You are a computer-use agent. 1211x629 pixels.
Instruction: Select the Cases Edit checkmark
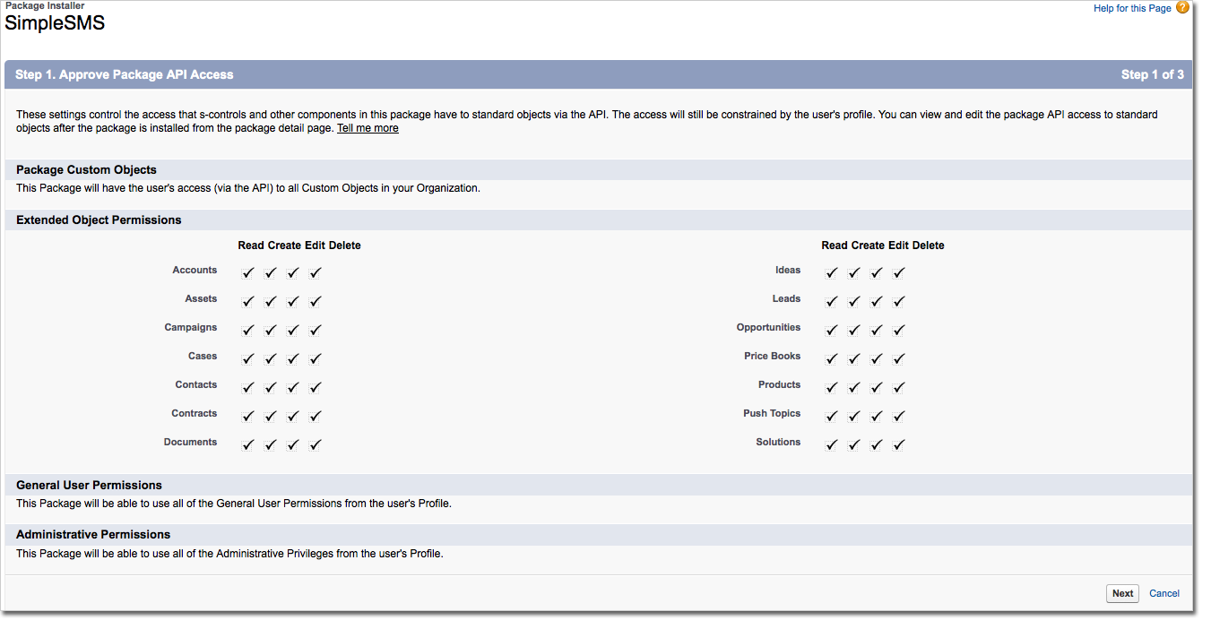point(293,358)
